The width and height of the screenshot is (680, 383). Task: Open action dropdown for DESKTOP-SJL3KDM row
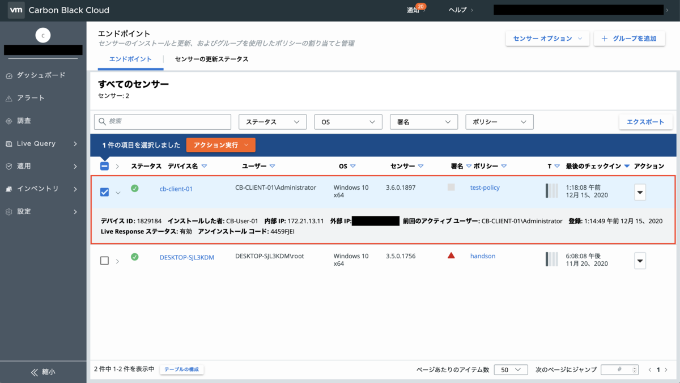click(x=640, y=261)
